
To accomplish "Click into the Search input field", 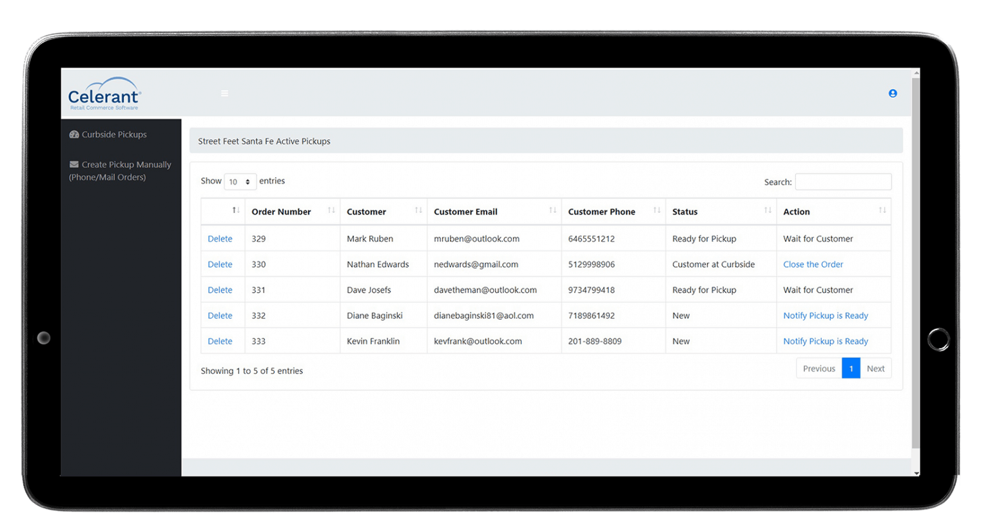I will click(843, 182).
